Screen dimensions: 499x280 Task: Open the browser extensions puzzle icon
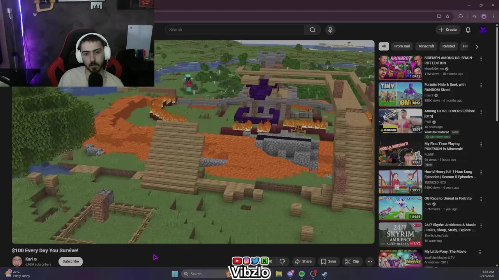tap(461, 16)
